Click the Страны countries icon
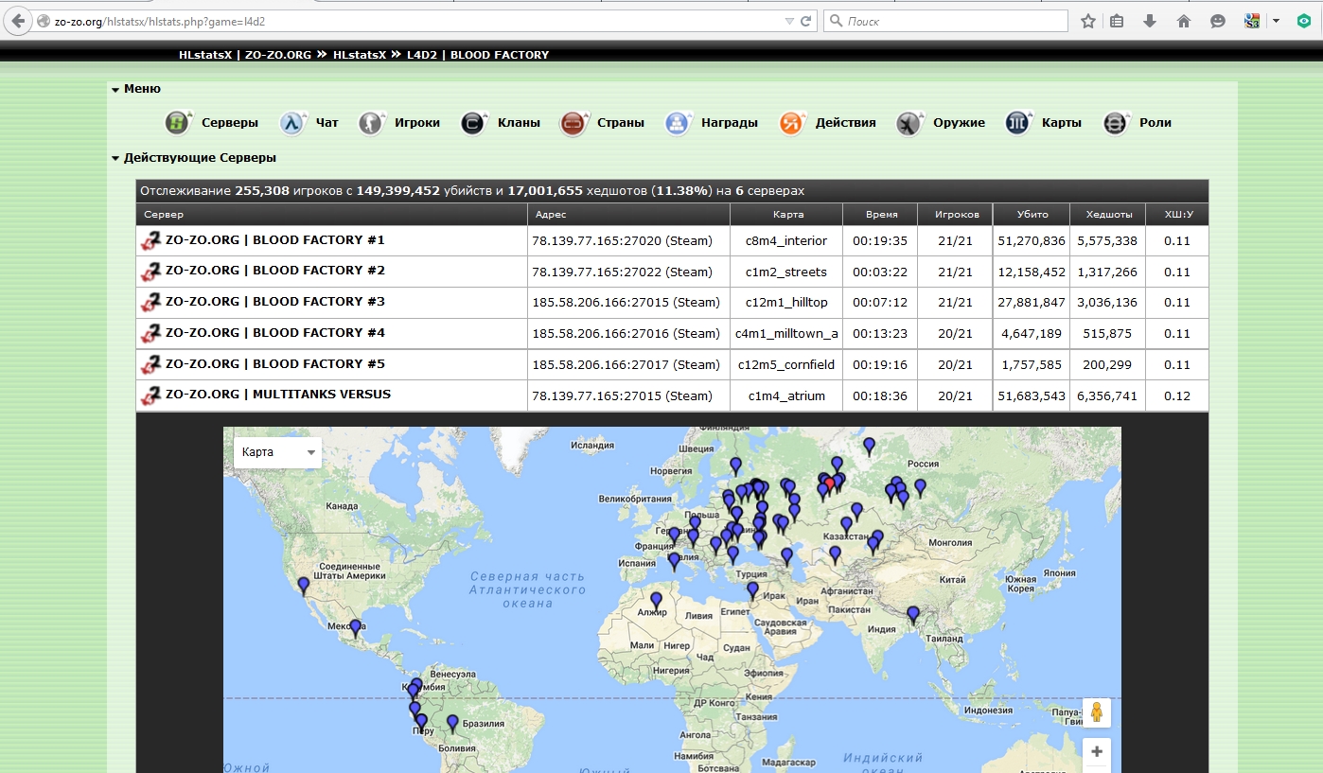This screenshot has width=1323, height=773. tap(573, 123)
